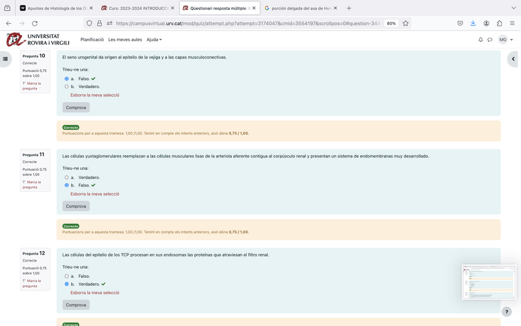Click the address bar URL field
The height and width of the screenshot is (326, 521).
(248, 23)
